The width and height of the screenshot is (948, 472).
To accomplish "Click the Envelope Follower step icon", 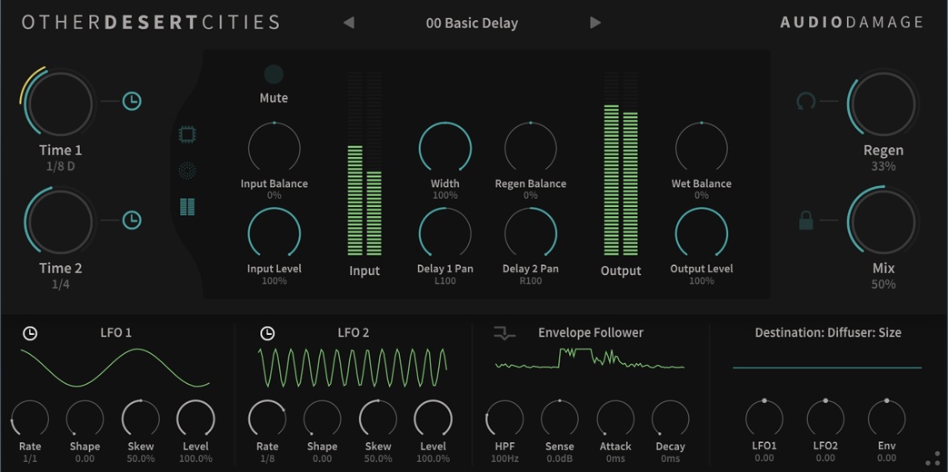I will pyautogui.click(x=504, y=332).
